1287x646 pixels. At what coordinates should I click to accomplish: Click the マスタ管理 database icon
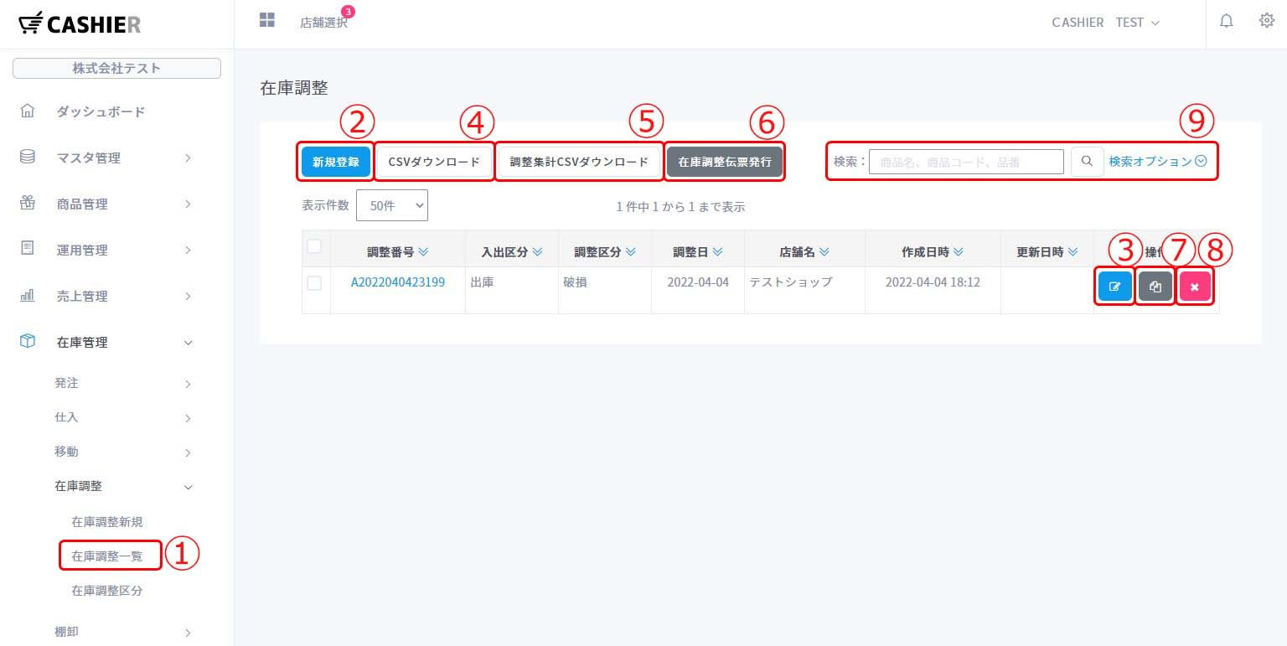click(x=28, y=157)
